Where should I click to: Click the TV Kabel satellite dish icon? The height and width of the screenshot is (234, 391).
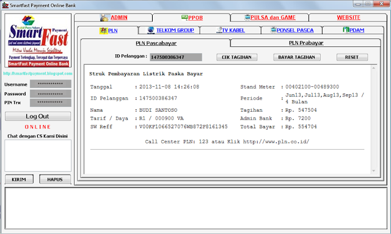pos(219,30)
